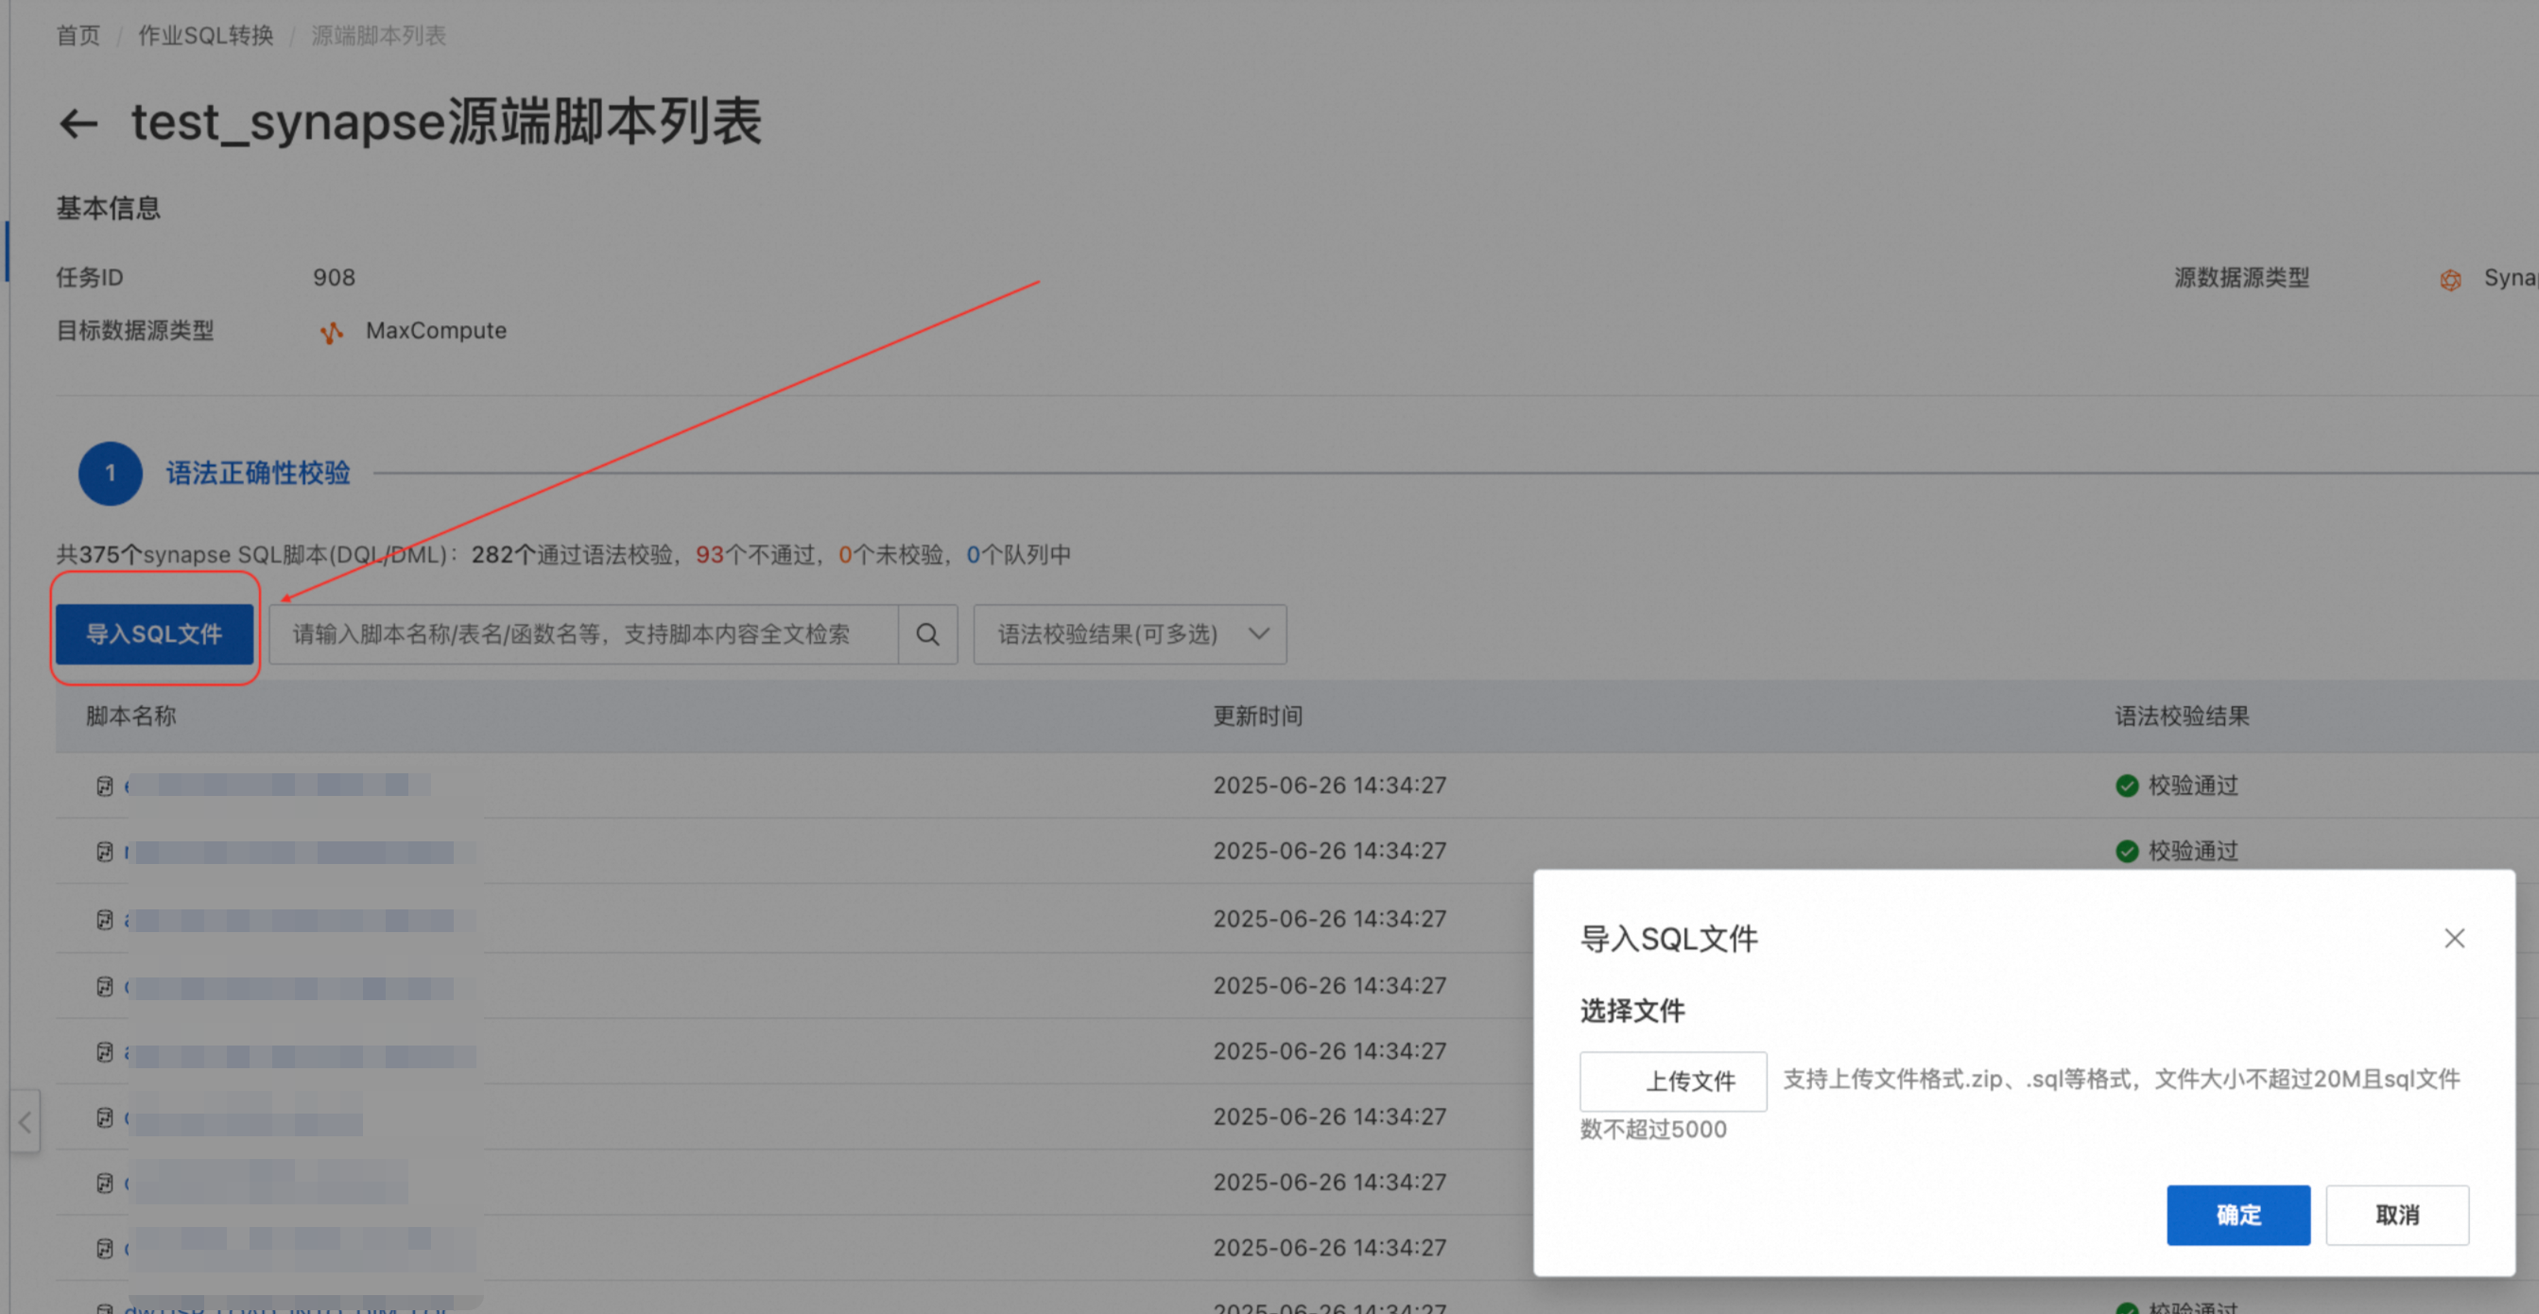The image size is (2539, 1314).
Task: Click the 基本信息 section heading
Action: tap(109, 208)
